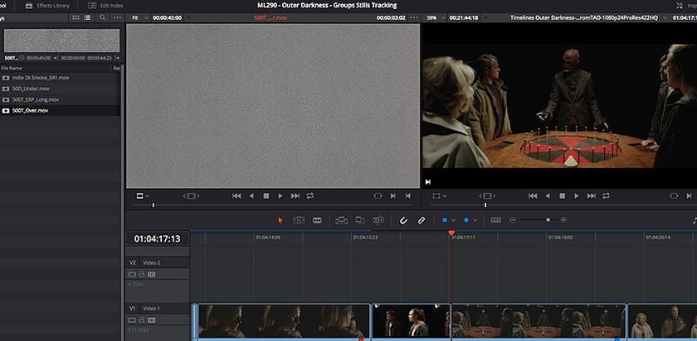Switch media pool to list view

[x=88, y=17]
